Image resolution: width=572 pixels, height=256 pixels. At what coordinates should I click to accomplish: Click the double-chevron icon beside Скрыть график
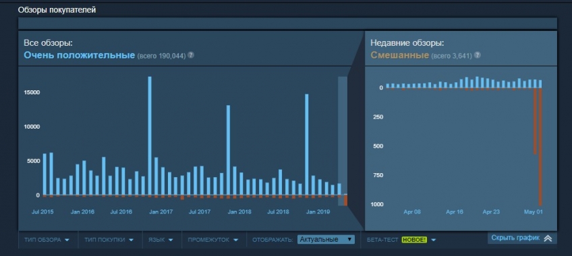click(x=548, y=238)
